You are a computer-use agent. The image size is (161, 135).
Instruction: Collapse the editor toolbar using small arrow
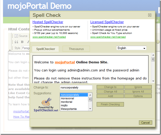pyautogui.click(x=10, y=50)
